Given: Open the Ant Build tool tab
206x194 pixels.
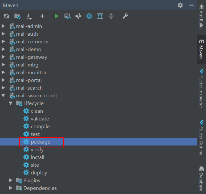Looking at the screenshot, I should pyautogui.click(x=202, y=17).
